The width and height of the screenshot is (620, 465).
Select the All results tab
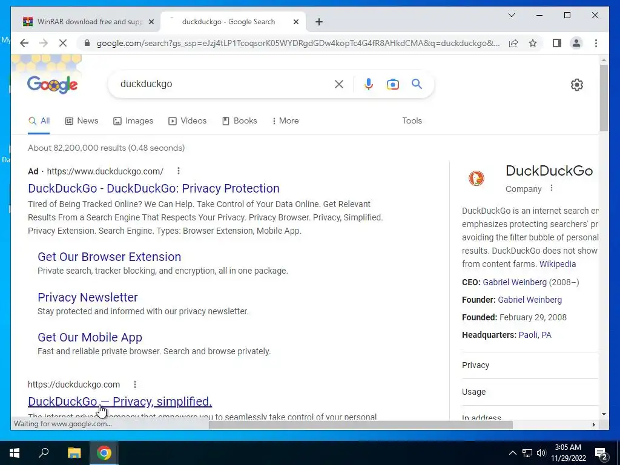[39, 121]
